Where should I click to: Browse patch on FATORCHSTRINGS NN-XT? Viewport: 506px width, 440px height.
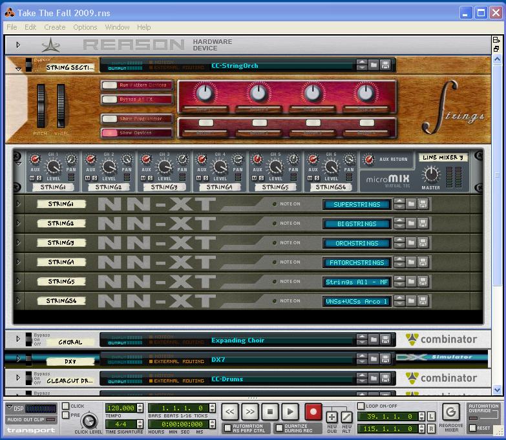[411, 262]
